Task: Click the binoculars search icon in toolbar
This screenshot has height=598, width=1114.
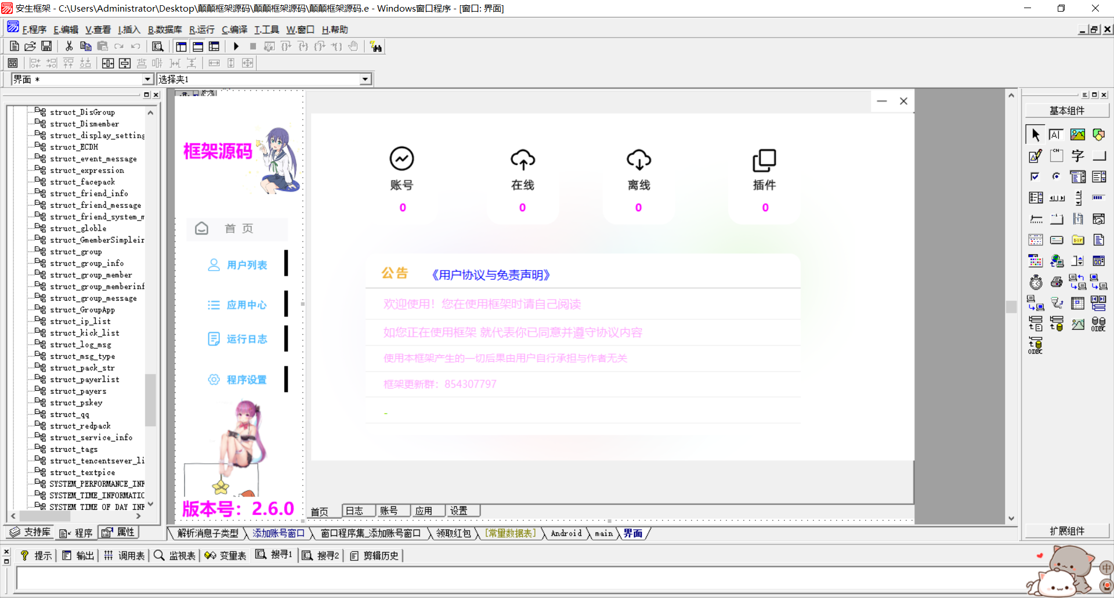Action: [x=376, y=47]
